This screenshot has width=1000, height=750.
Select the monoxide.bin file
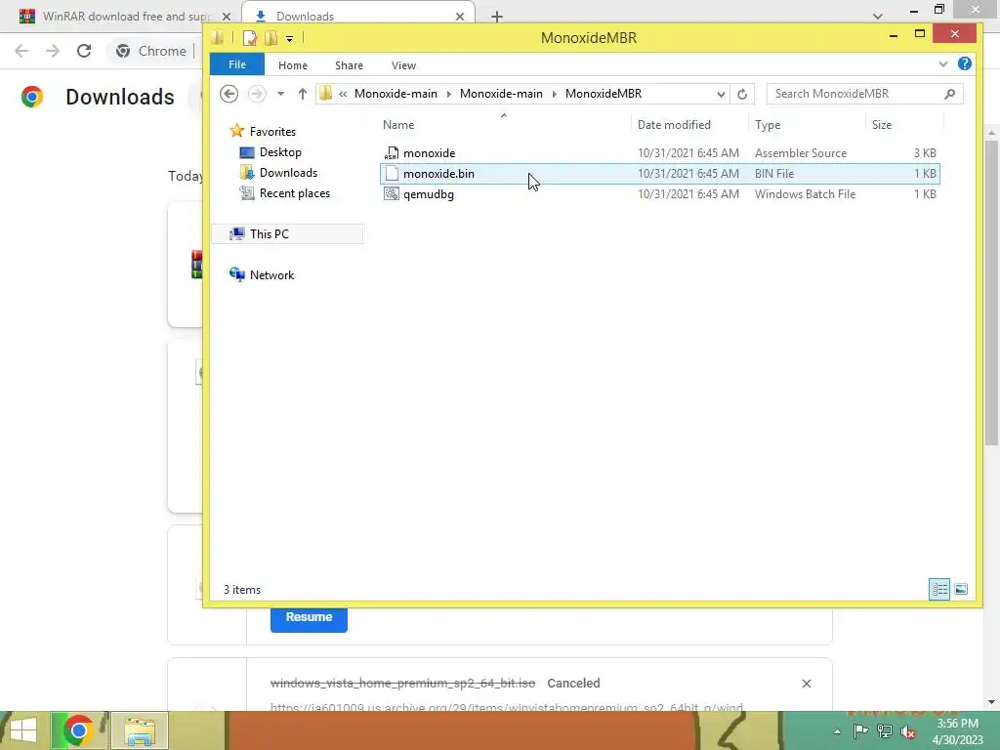[659, 174]
